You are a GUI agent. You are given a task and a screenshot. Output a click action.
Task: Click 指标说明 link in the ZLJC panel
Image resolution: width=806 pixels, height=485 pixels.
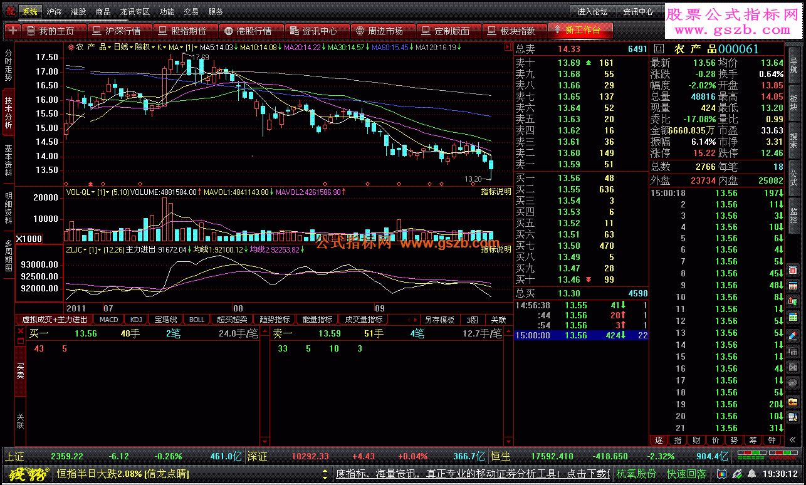coord(496,249)
